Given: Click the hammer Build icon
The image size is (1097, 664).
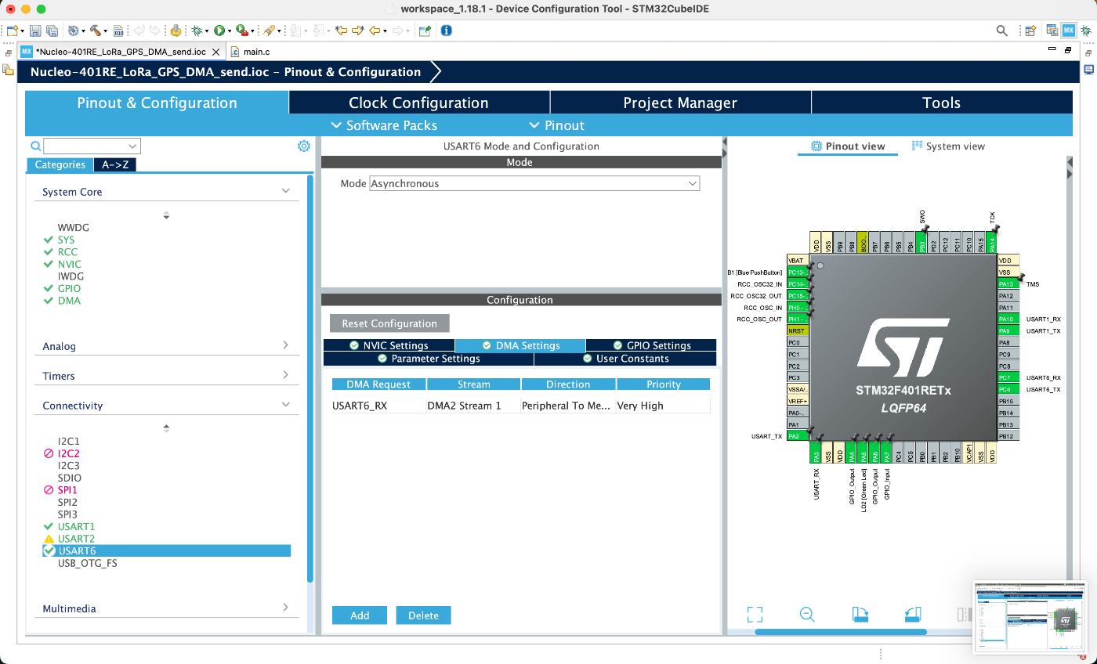Looking at the screenshot, I should click(95, 31).
